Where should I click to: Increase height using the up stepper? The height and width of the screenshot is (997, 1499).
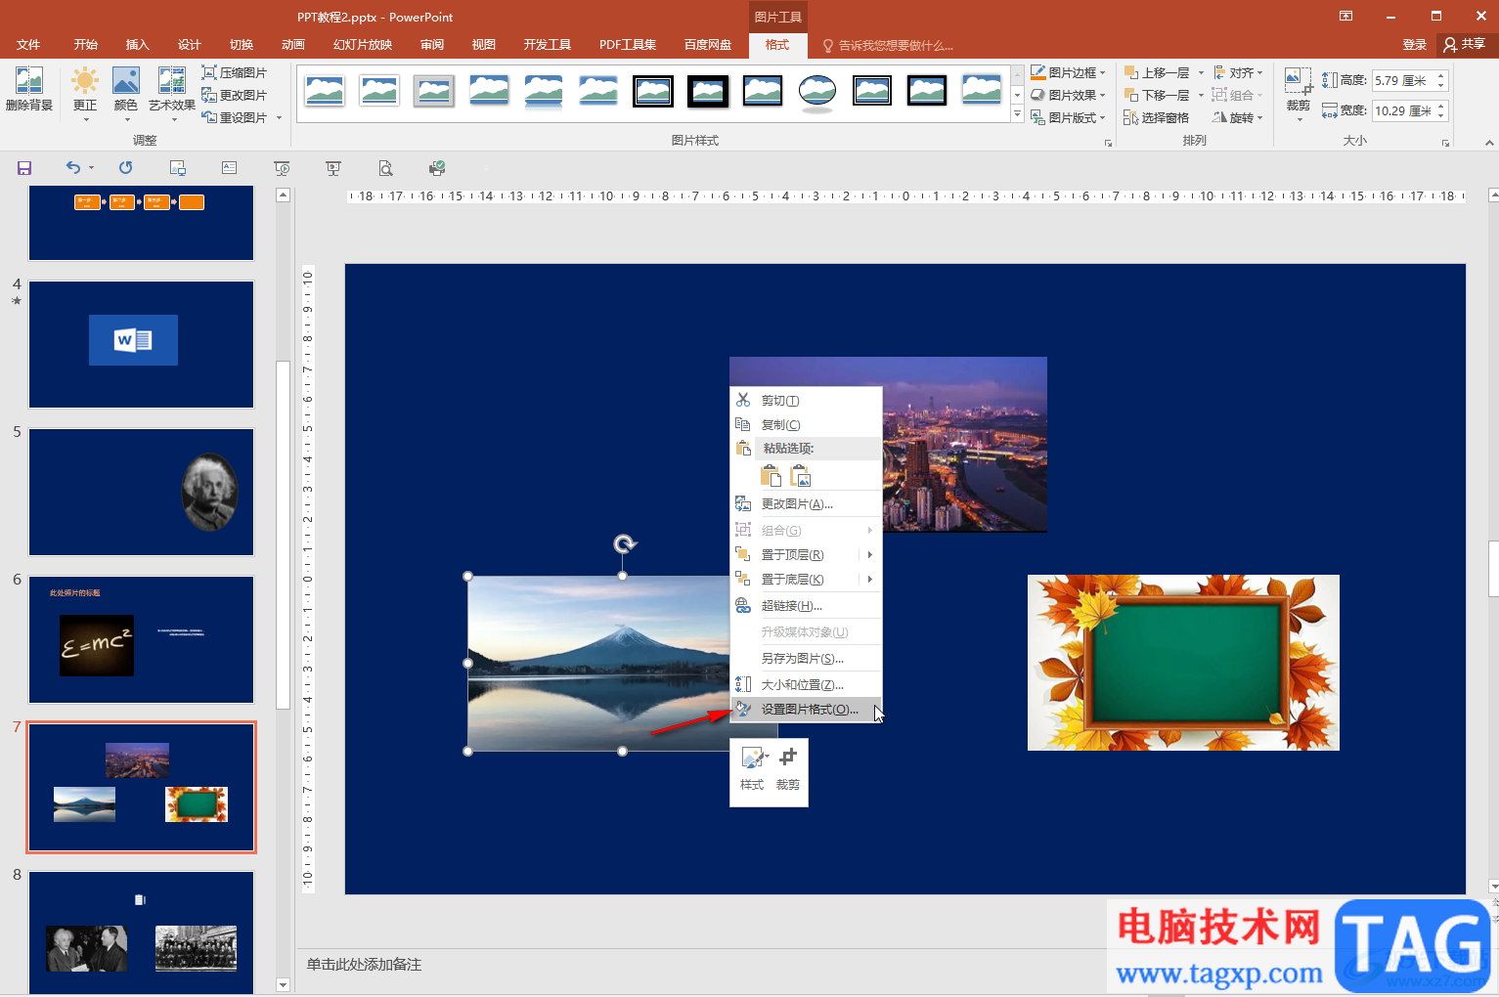1441,76
